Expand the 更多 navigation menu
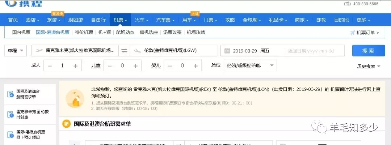 point(363,20)
